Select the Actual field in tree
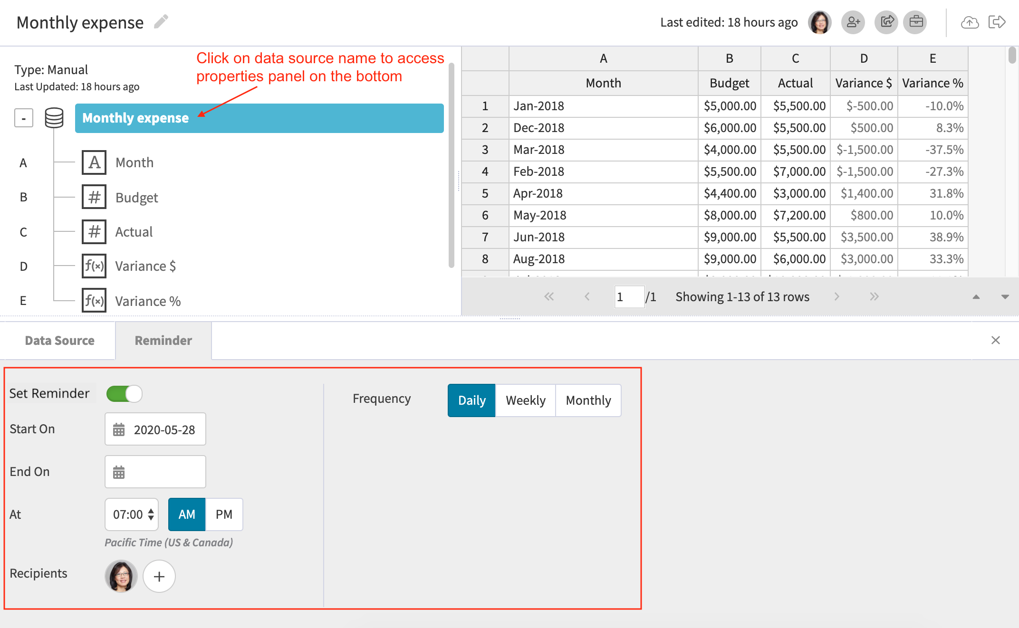This screenshot has height=628, width=1019. pos(134,232)
